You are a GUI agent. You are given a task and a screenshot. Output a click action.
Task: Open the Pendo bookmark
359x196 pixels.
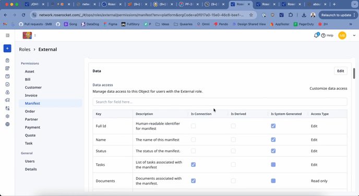tap(221, 24)
